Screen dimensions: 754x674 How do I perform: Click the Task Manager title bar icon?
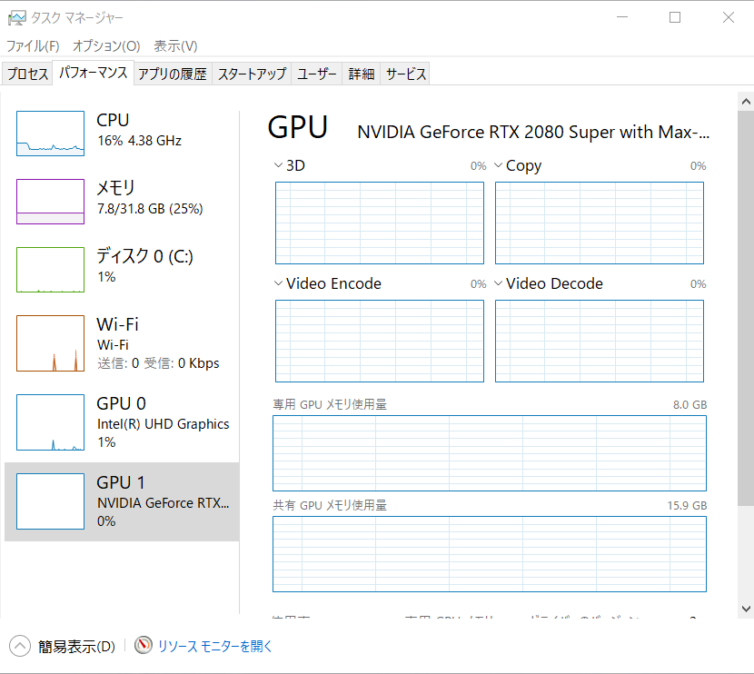pyautogui.click(x=17, y=18)
